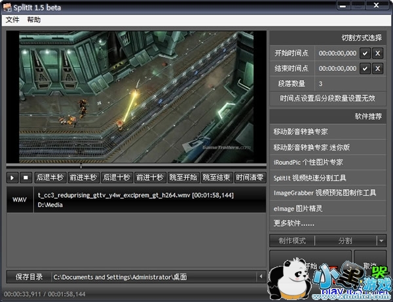Confirm the 开始时间点 with its checkmark icon
This screenshot has height=302, width=393.
[365, 53]
